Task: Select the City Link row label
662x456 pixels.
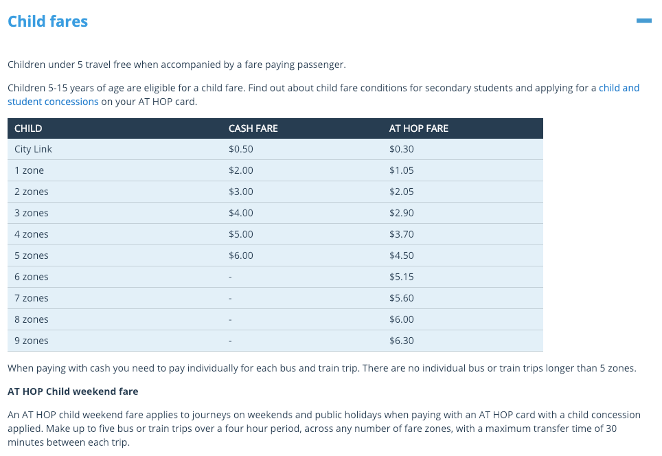Action: (33, 149)
